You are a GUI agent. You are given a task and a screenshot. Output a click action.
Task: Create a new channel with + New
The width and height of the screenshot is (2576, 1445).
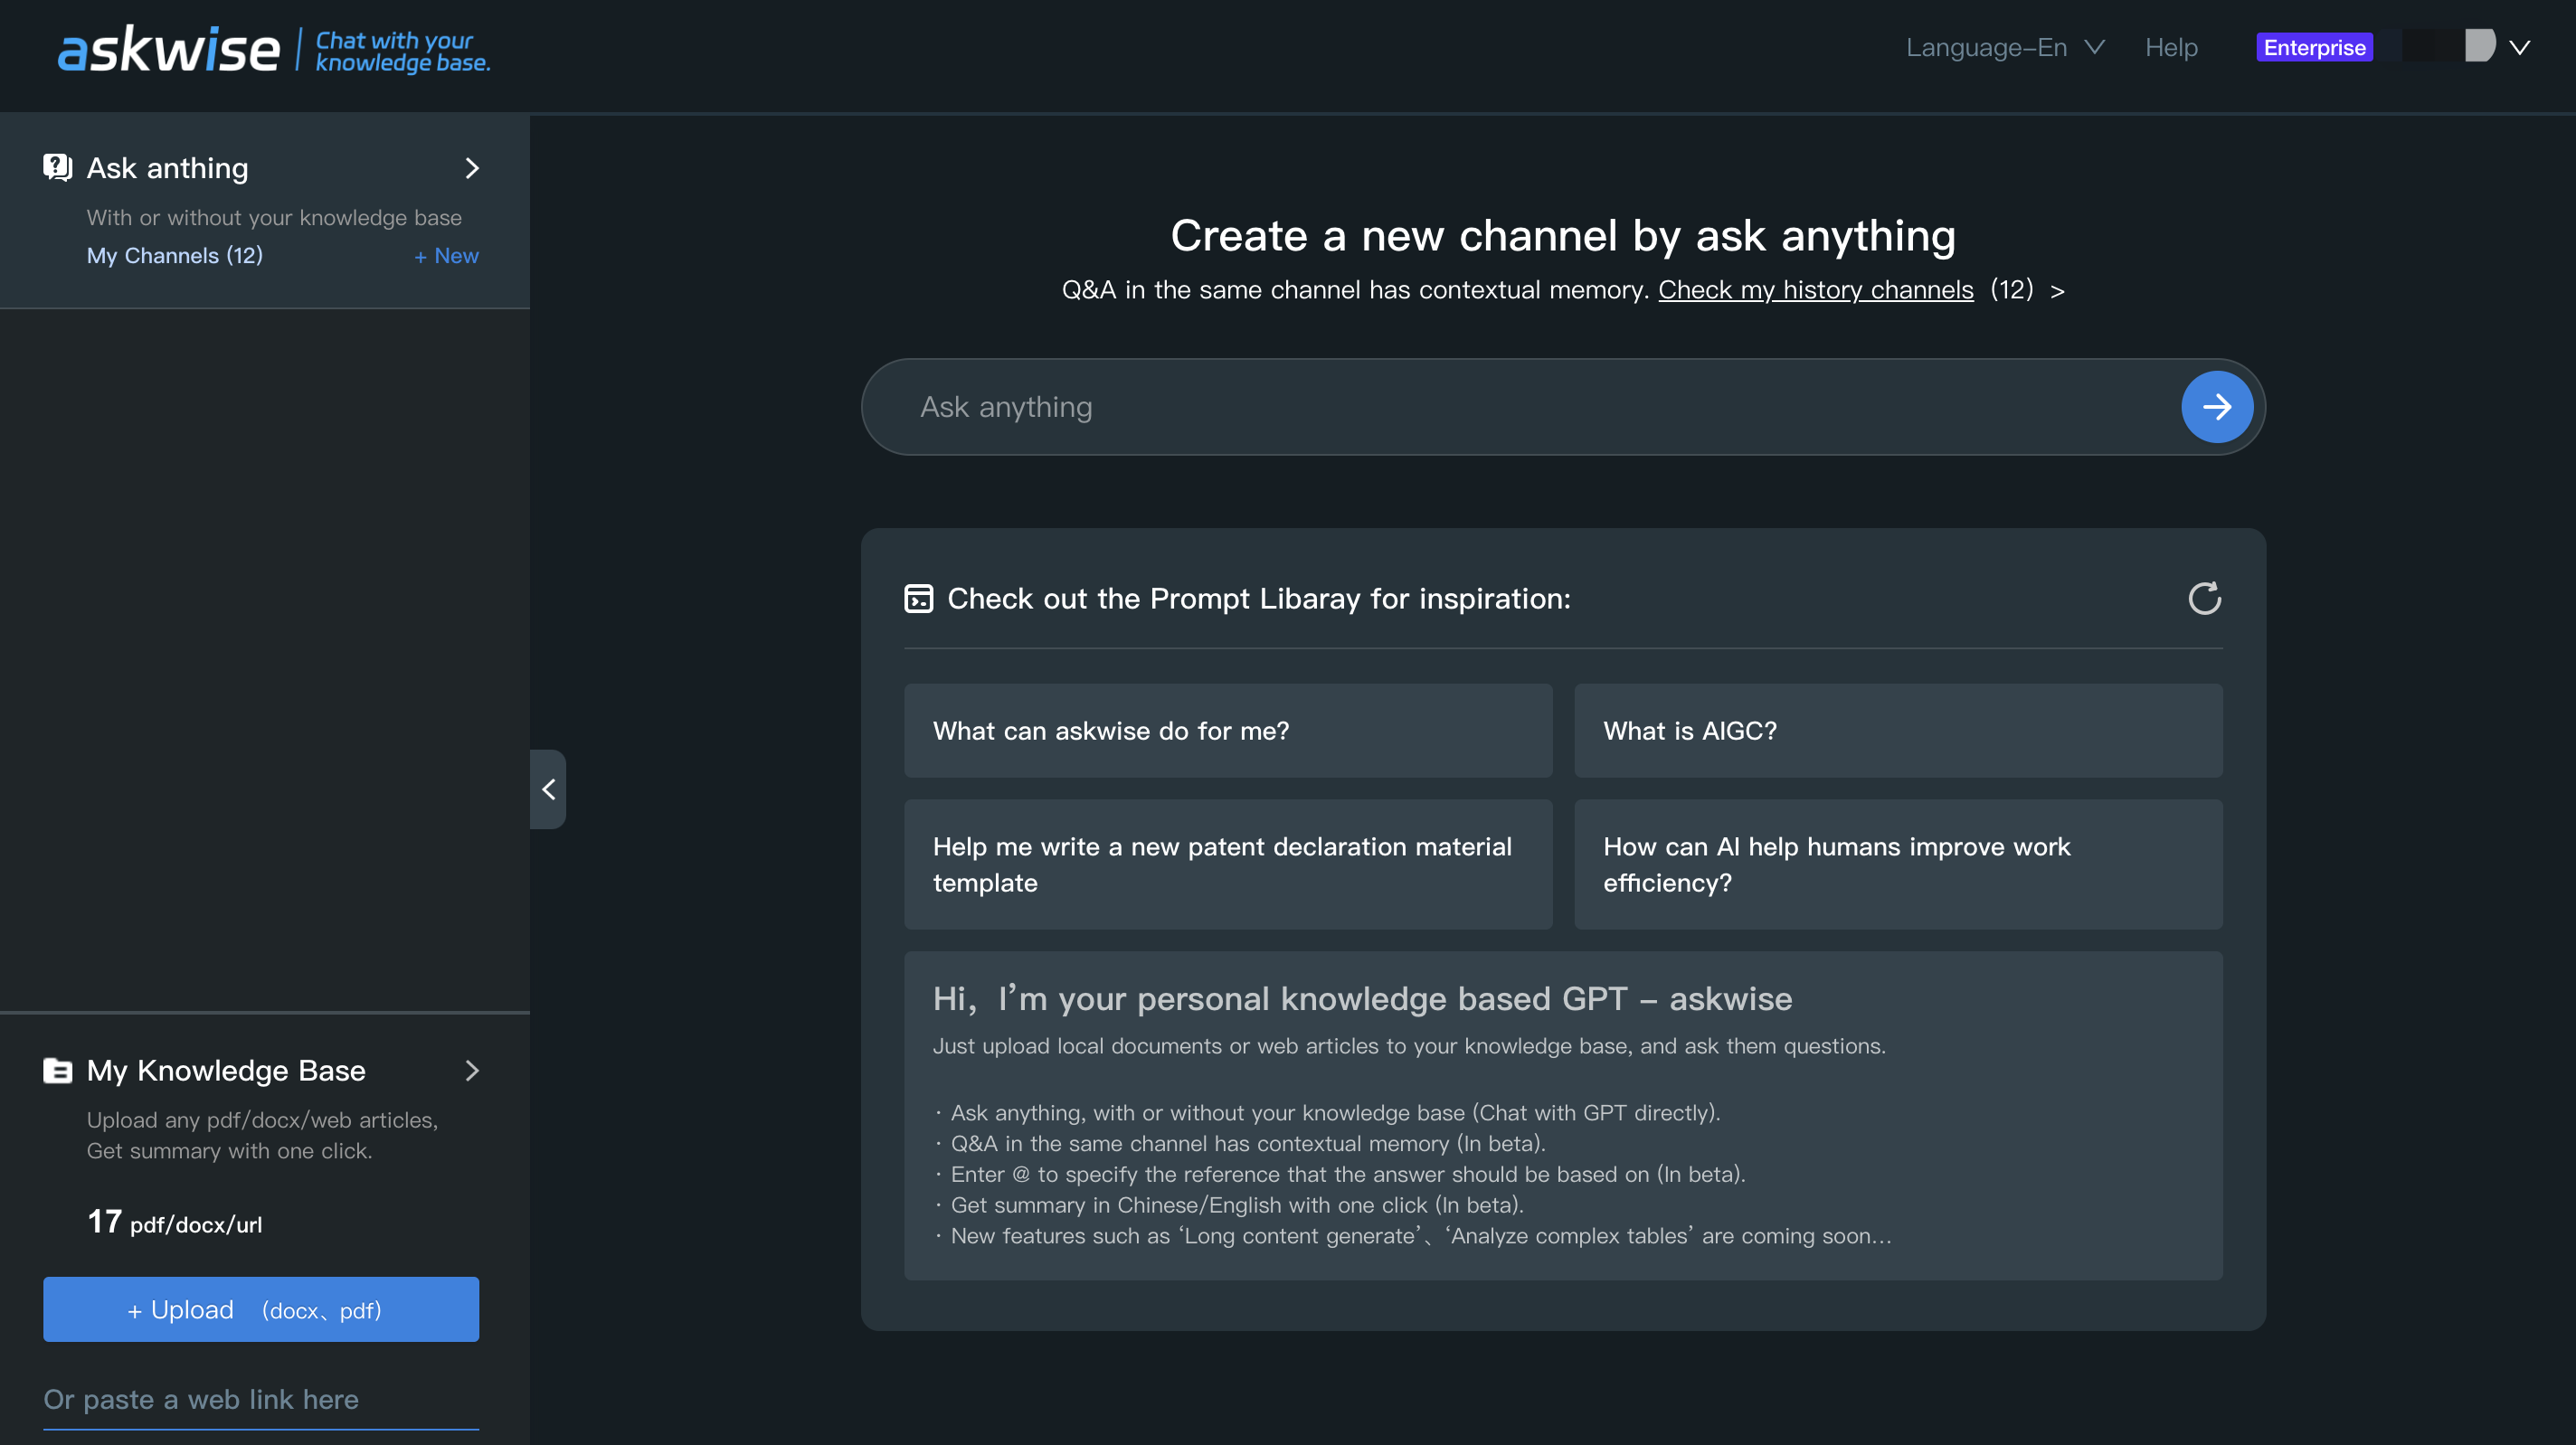pos(446,255)
